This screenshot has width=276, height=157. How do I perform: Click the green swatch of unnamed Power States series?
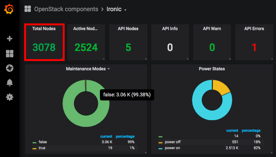pos(160,137)
